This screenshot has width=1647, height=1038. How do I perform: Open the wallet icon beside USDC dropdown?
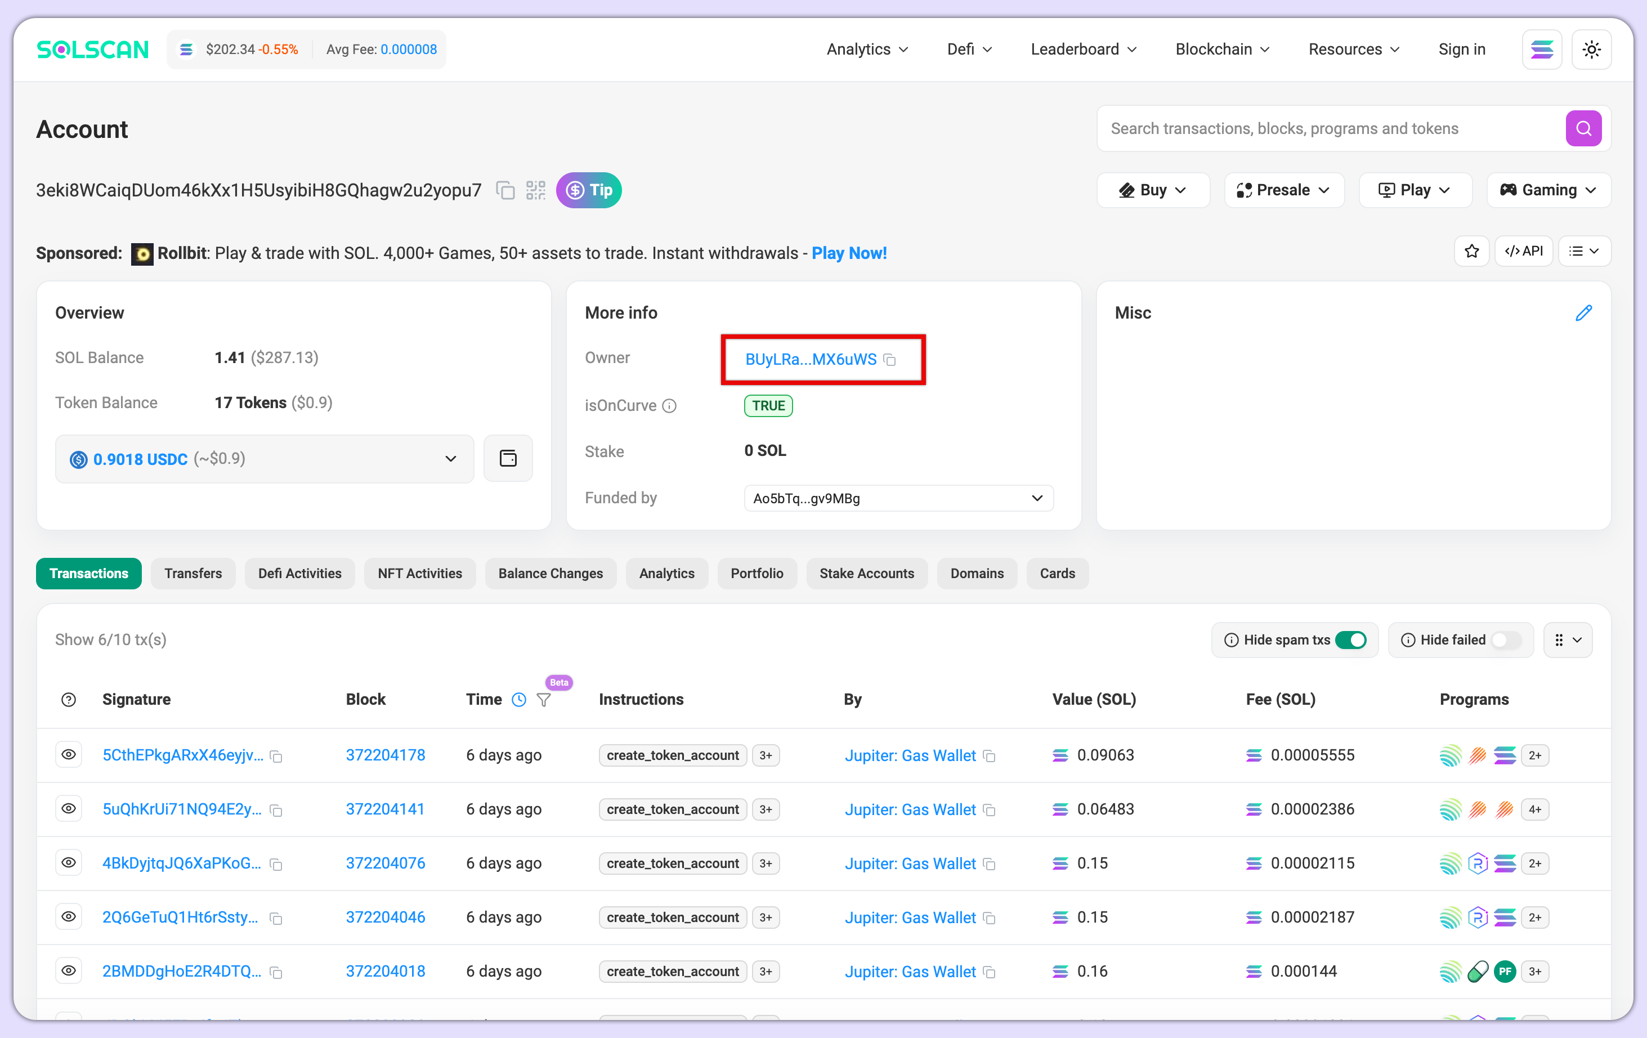tap(508, 458)
